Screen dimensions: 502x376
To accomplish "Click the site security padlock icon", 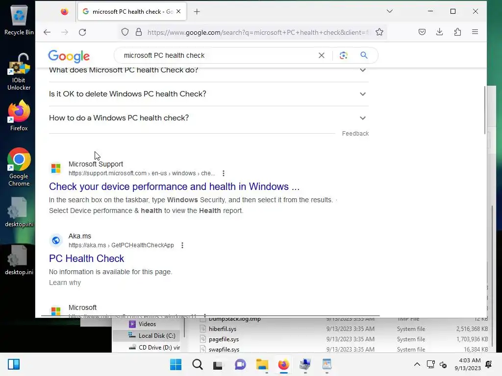I will pos(139,32).
